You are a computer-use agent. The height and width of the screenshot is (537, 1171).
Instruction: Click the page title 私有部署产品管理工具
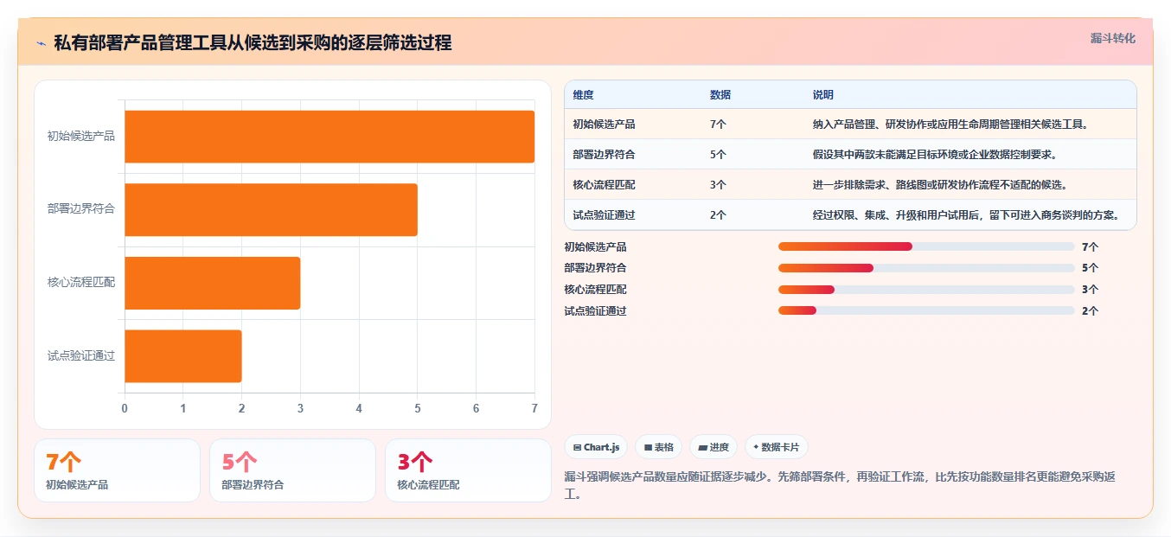coord(253,42)
